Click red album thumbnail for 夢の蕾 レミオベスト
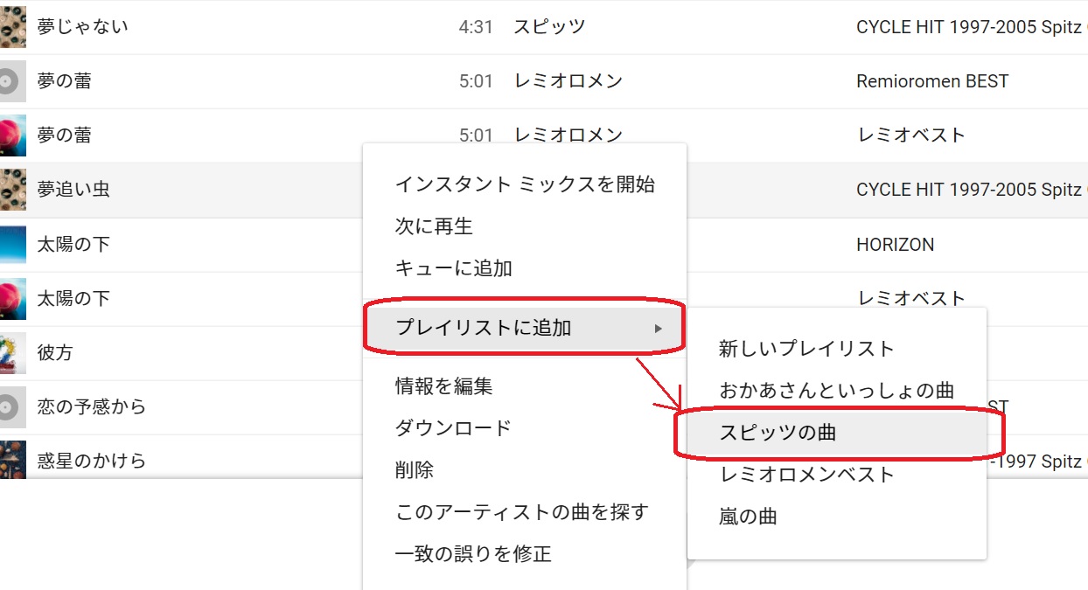Viewport: 1088px width, 590px height. [x=12, y=135]
